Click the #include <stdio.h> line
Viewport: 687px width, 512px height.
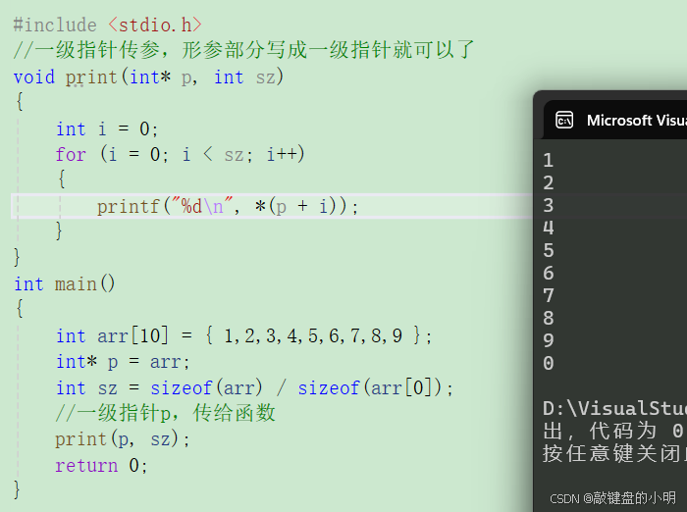tap(108, 25)
